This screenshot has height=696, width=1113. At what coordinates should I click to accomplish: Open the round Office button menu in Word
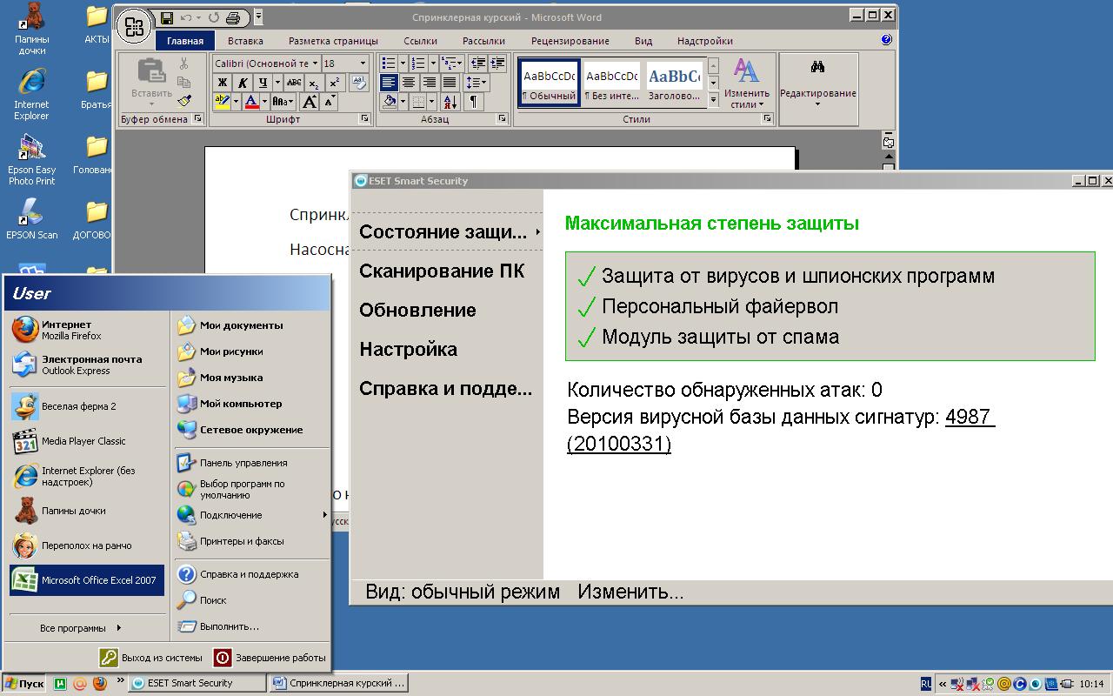(x=134, y=25)
